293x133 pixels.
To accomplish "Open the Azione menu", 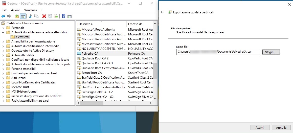I will click(x=16, y=10).
